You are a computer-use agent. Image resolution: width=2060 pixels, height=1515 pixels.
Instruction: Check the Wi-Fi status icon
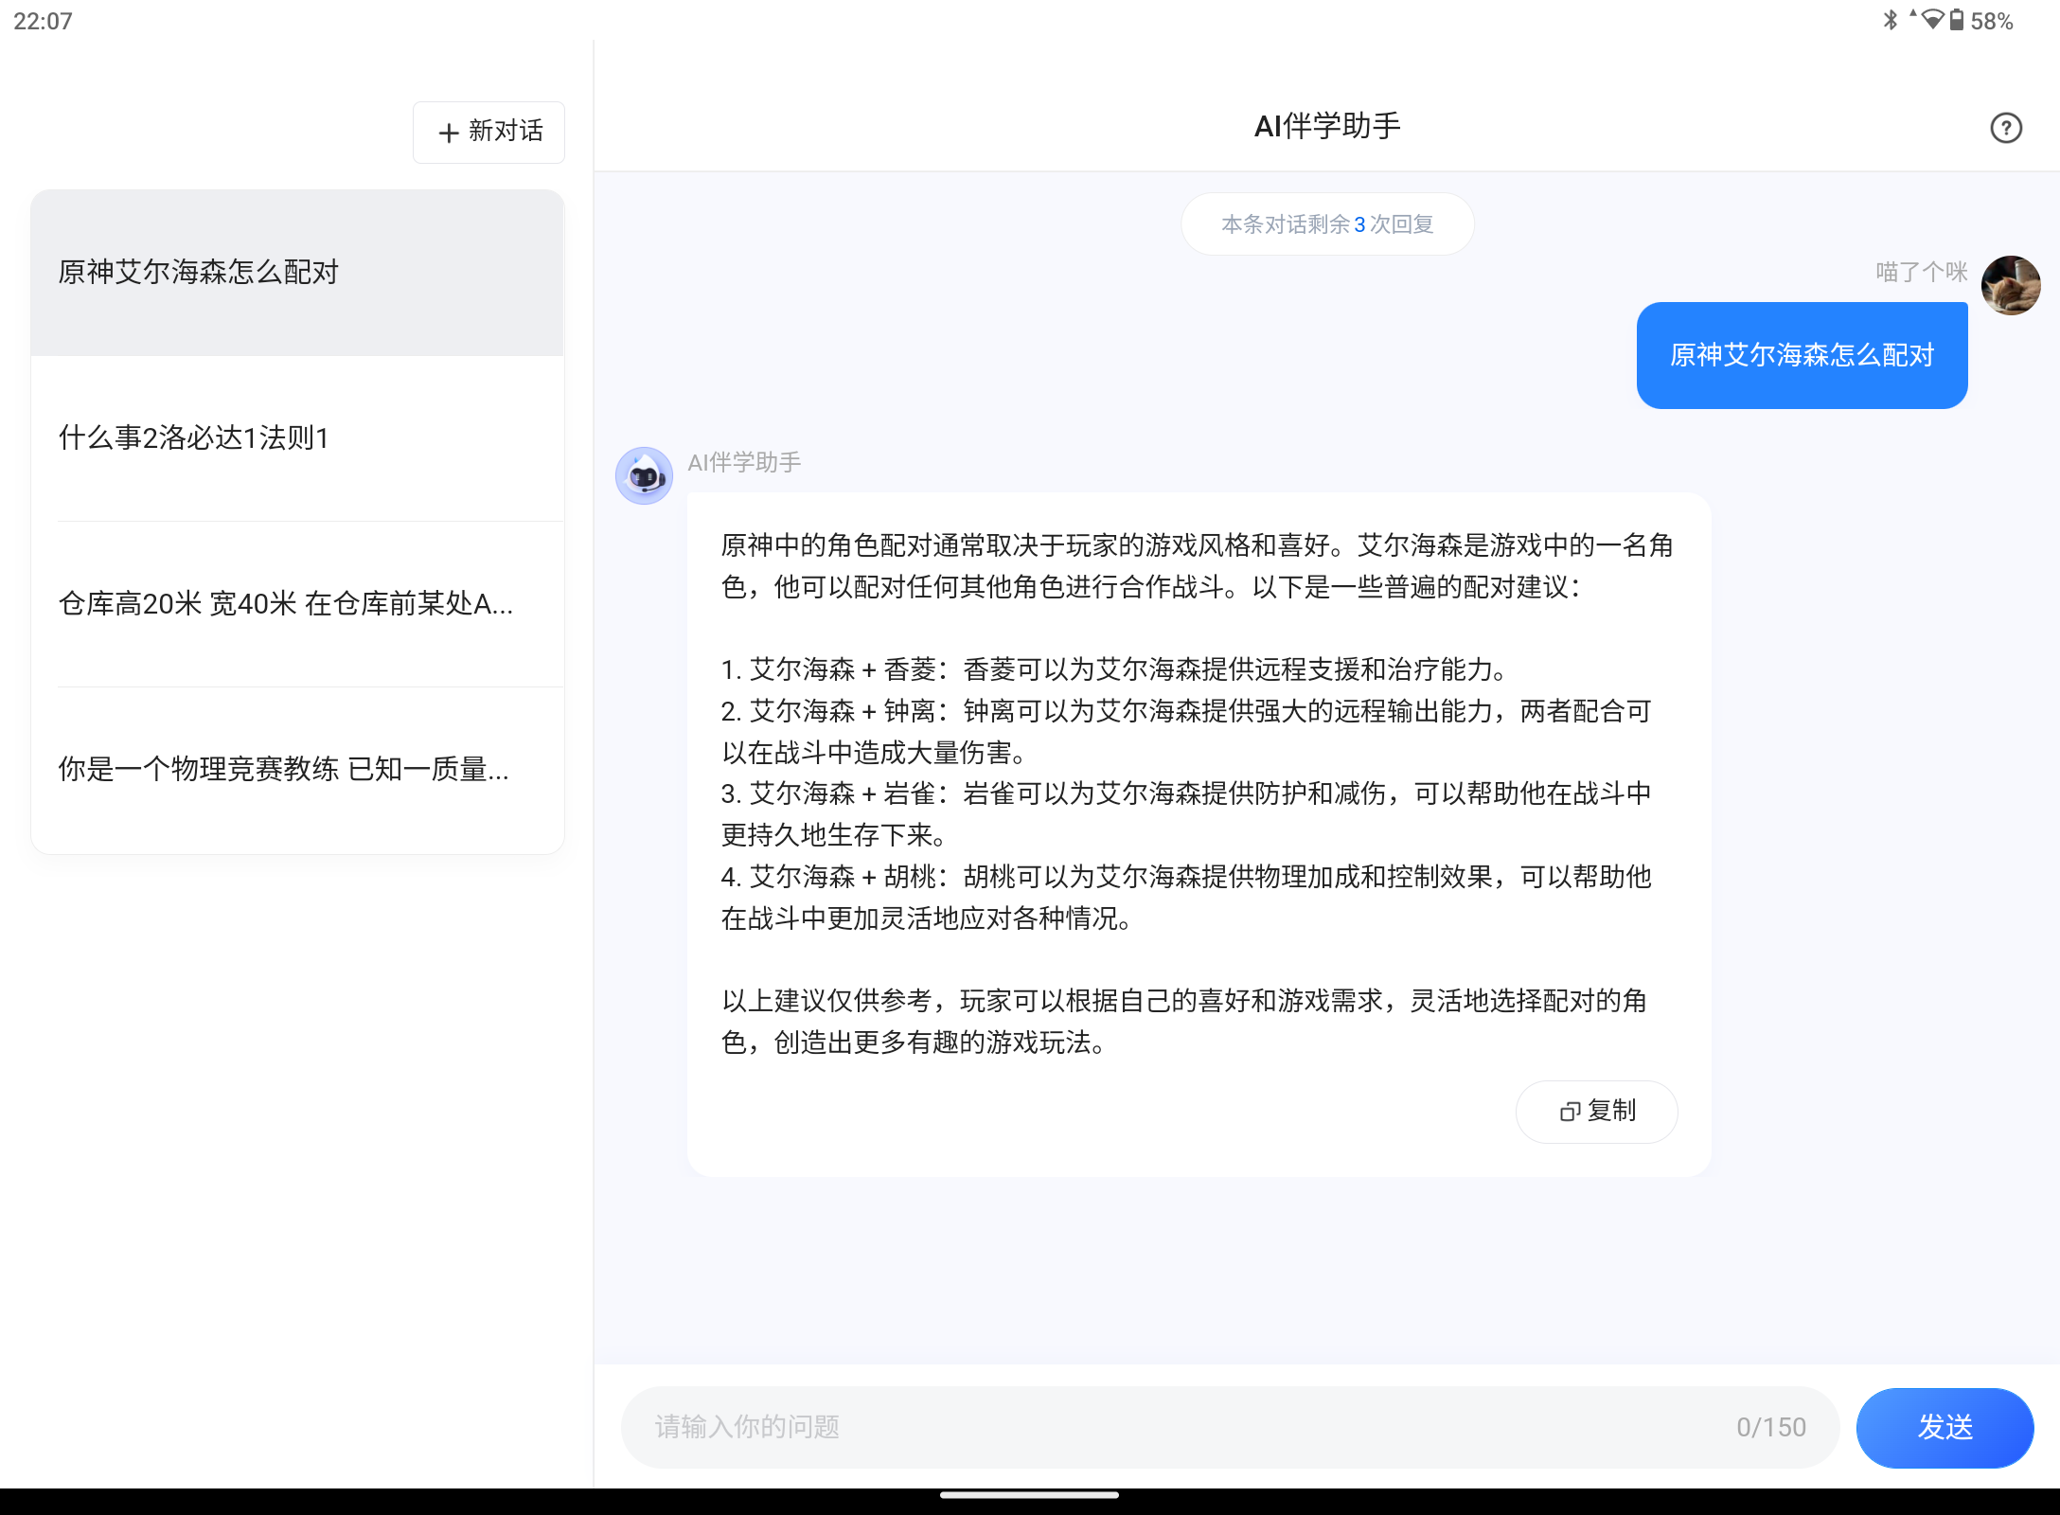(x=1931, y=19)
